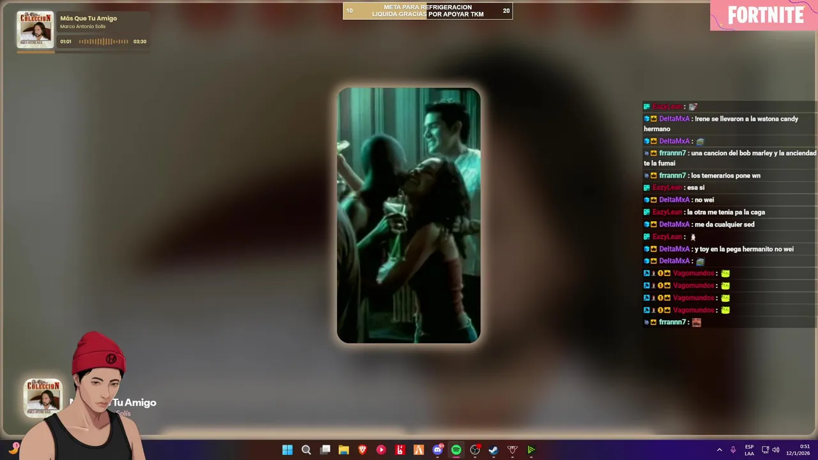The height and width of the screenshot is (460, 818).
Task: Open the orange app icon on taskbar
Action: point(419,450)
